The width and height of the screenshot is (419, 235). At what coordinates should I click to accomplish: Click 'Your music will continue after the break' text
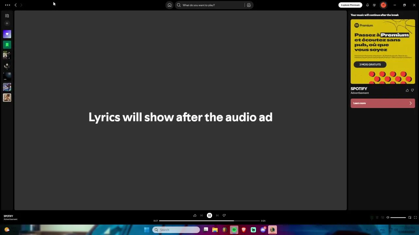(x=374, y=15)
